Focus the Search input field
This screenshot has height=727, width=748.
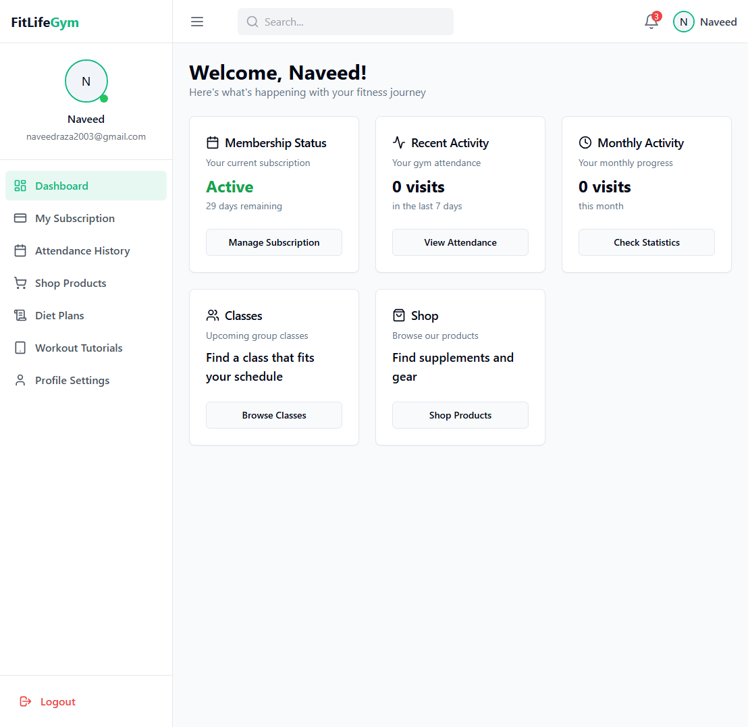pyautogui.click(x=351, y=22)
